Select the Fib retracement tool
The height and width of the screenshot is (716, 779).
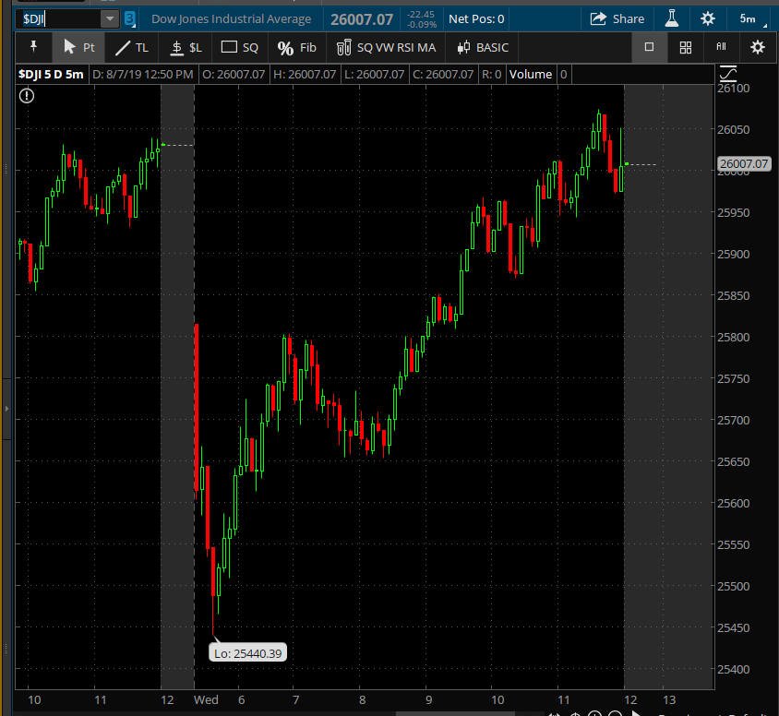(x=296, y=48)
